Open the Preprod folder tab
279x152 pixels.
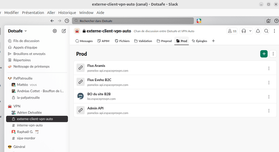pos(164,41)
